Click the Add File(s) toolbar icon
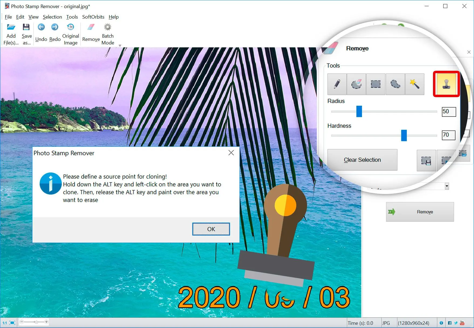Viewport: 474px width, 328px height. coord(11,27)
